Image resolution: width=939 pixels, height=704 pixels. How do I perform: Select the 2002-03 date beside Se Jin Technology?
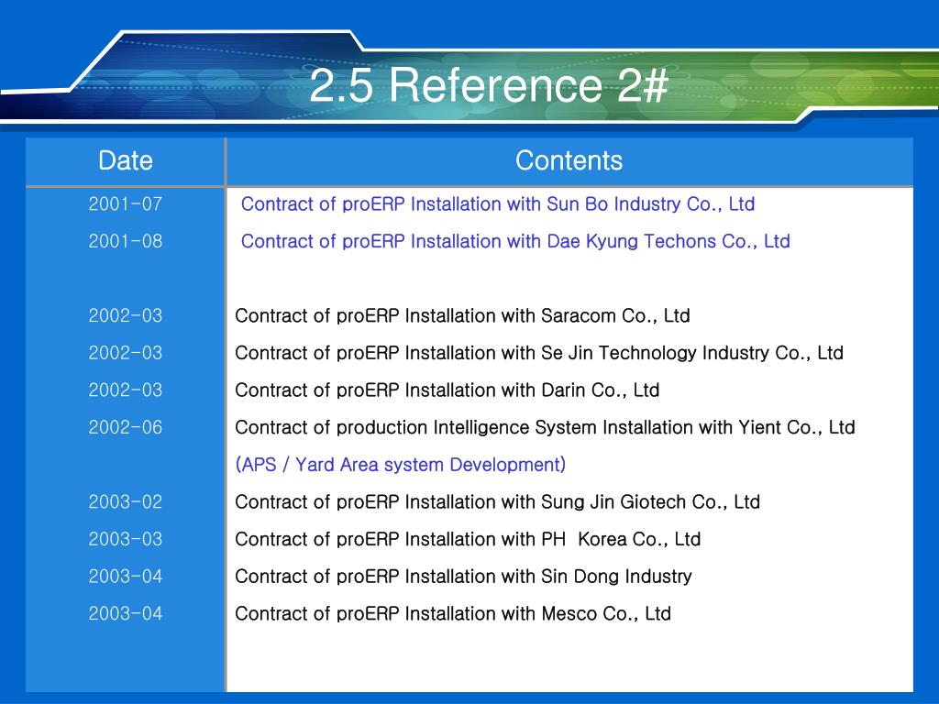pyautogui.click(x=125, y=353)
